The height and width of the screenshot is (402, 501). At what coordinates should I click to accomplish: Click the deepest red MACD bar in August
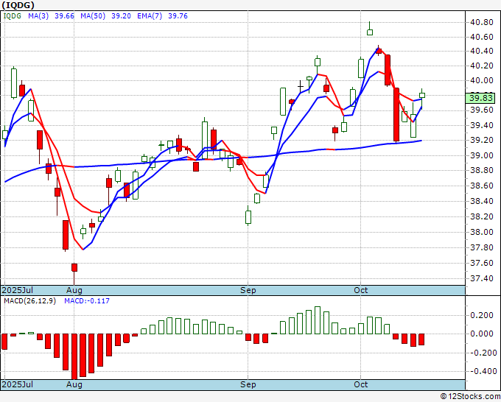(74, 355)
